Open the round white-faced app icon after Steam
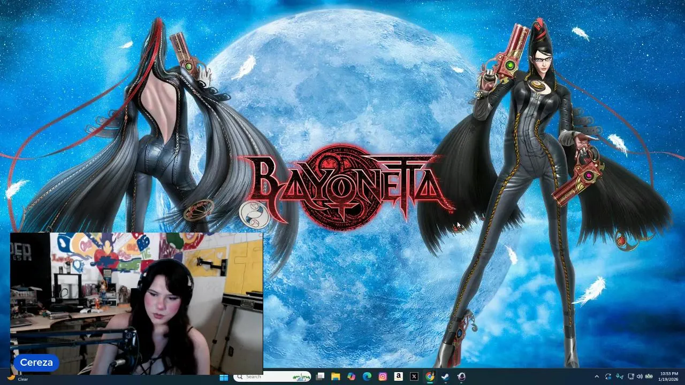The height and width of the screenshot is (385, 685). click(461, 376)
